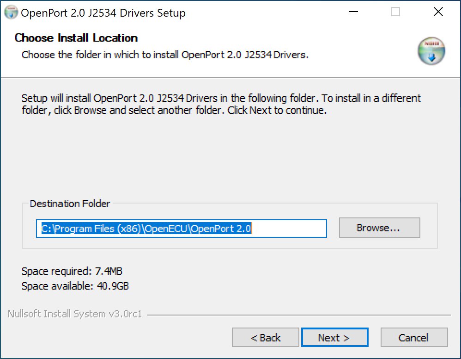The width and height of the screenshot is (461, 359).
Task: Click into the Destination Folder path field
Action: [182, 229]
